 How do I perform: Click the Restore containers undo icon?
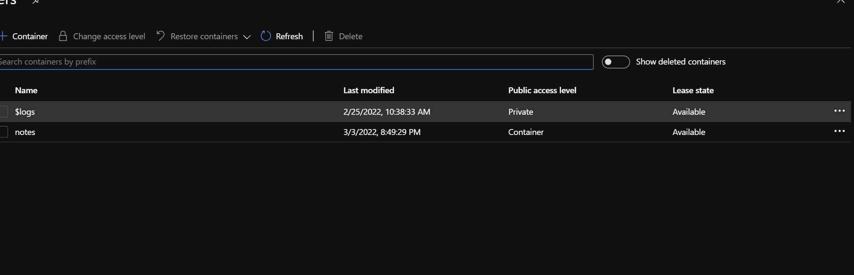click(x=161, y=36)
